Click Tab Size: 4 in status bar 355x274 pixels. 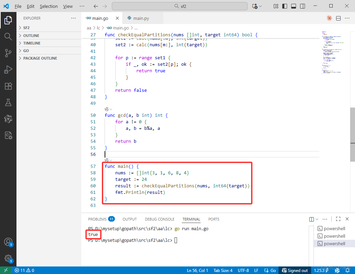pyautogui.click(x=223, y=270)
